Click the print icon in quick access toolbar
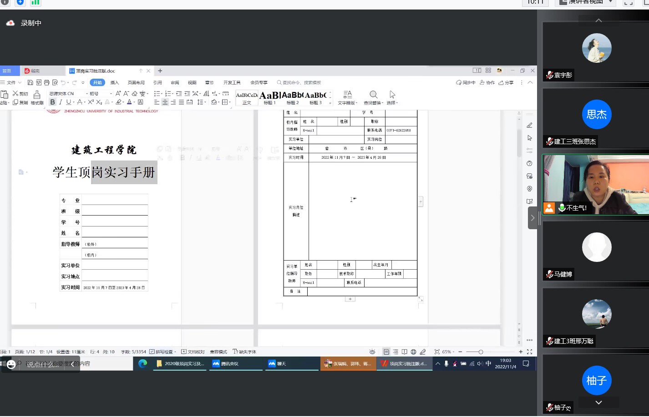The height and width of the screenshot is (417, 649). 46,83
